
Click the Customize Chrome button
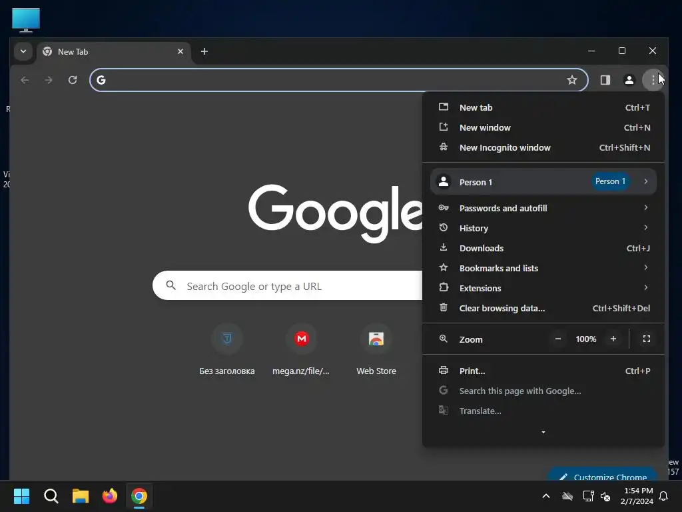coord(603,475)
